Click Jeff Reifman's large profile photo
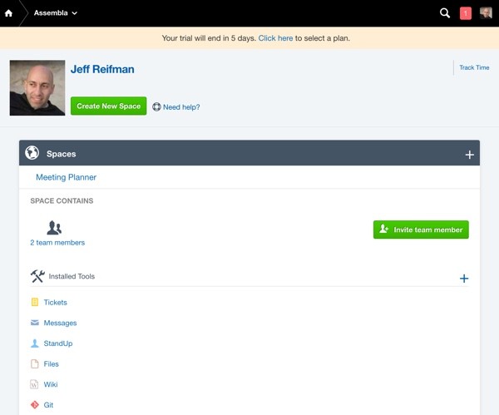This screenshot has width=499, height=415. [37, 87]
